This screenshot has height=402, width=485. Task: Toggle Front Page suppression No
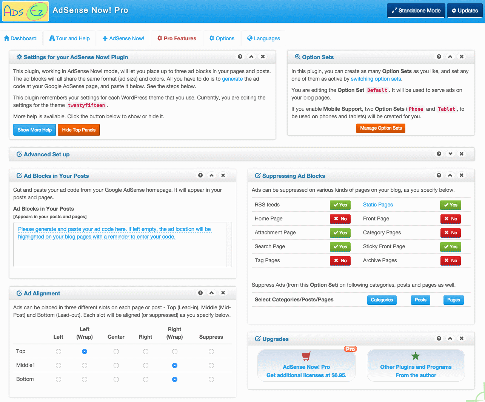(x=451, y=219)
